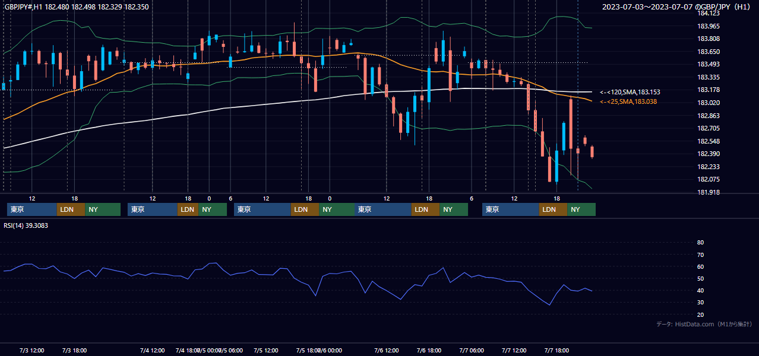Click the 181.918 price axis label
Image resolution: width=759 pixels, height=356 pixels.
click(x=708, y=192)
